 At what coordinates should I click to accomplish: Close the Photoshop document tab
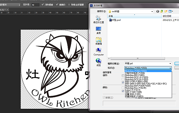(x=7, y=10)
